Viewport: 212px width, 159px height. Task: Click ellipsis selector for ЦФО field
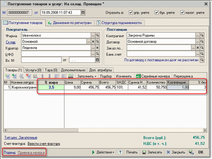[93, 54]
